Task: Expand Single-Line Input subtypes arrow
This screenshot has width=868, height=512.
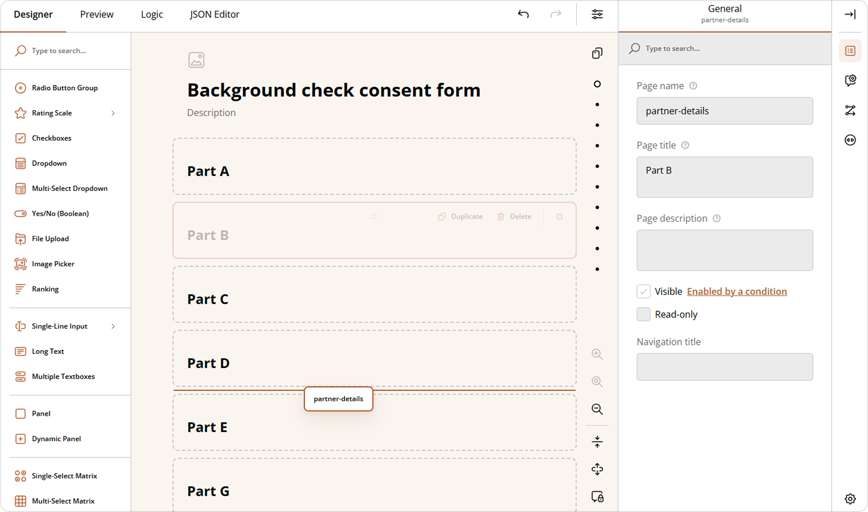Action: click(x=113, y=326)
